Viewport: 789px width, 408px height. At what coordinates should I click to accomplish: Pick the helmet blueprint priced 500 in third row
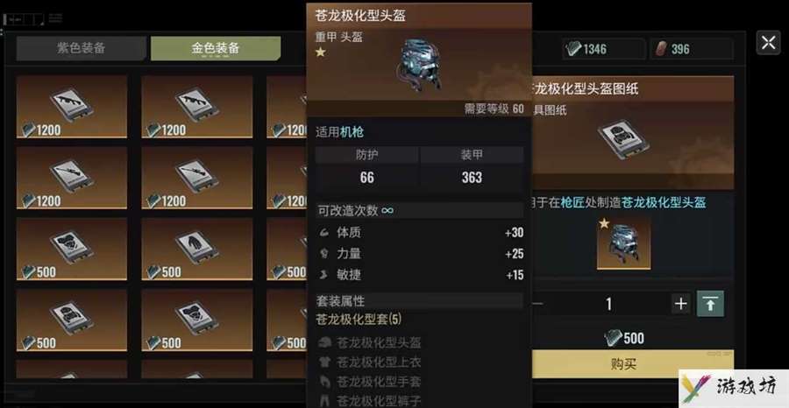coord(72,250)
